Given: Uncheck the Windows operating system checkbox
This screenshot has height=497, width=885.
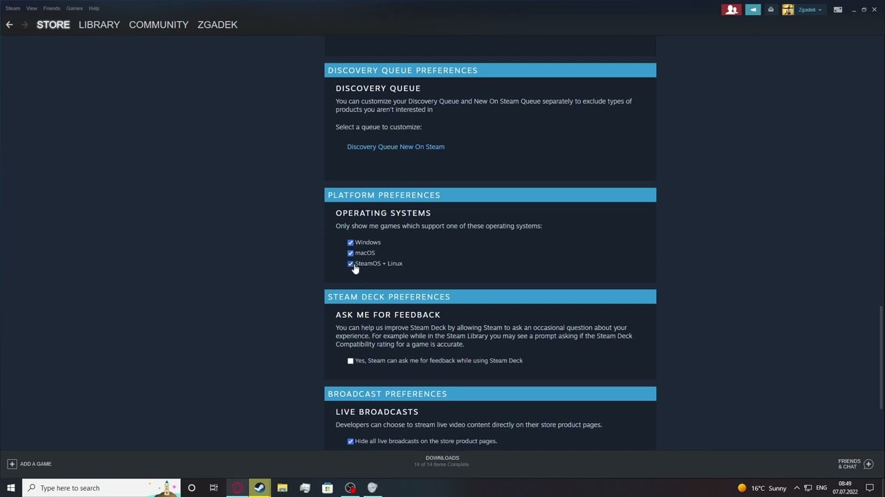Looking at the screenshot, I should 351,242.
